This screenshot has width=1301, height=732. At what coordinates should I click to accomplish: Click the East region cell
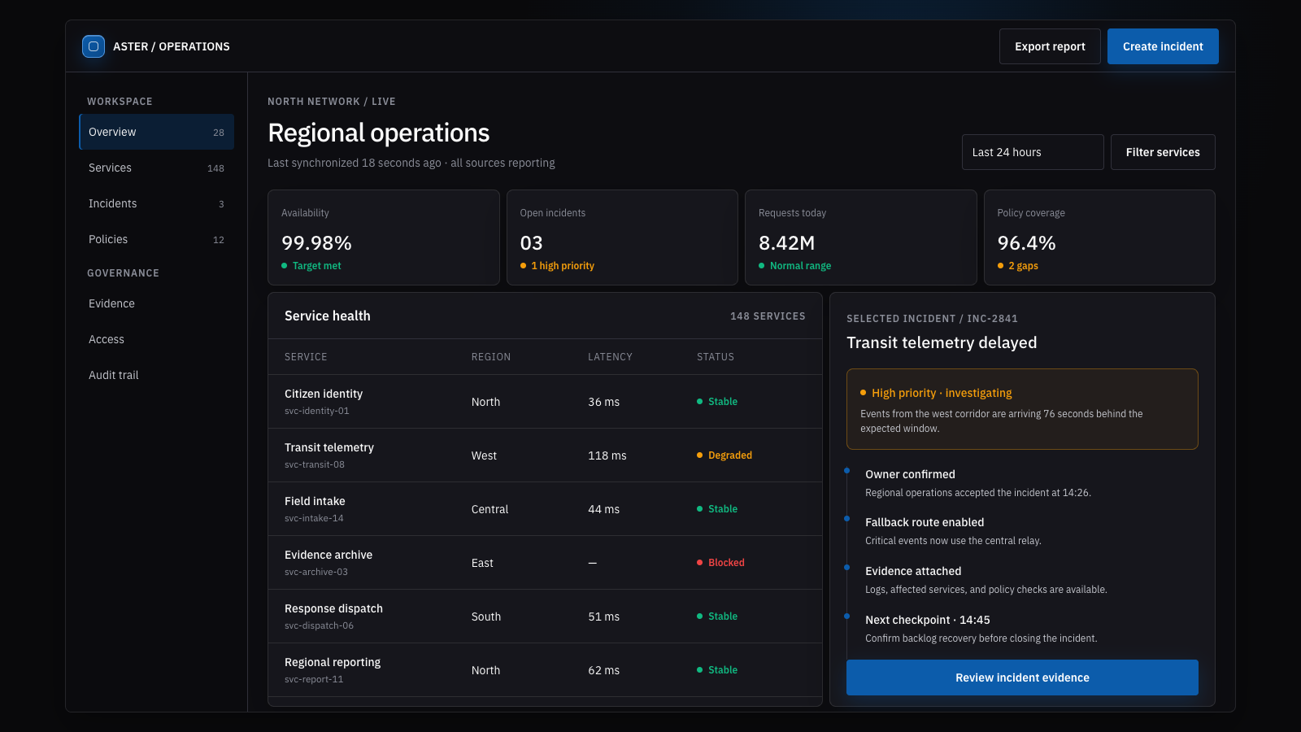pos(482,563)
